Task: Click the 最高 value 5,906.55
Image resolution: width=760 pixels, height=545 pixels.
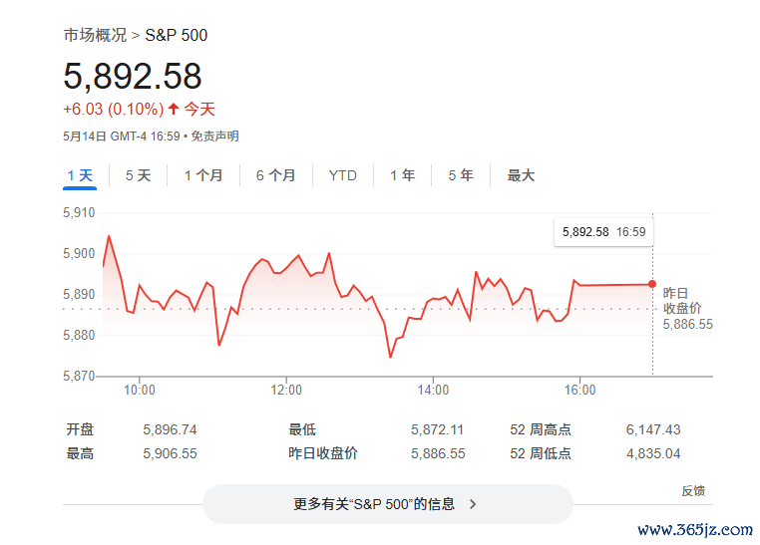Action: tap(170, 453)
